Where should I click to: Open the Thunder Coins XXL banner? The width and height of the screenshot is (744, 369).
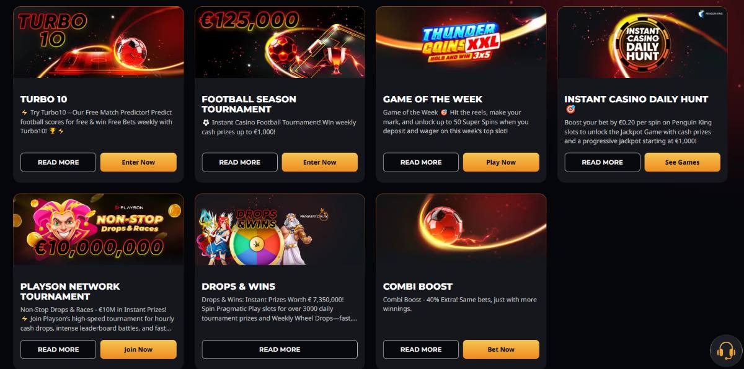[461, 43]
